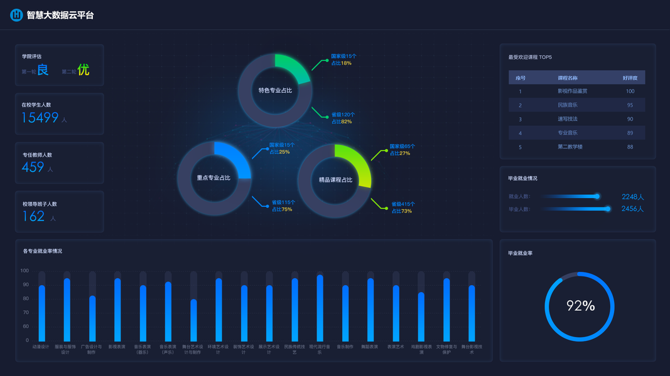Click the 舞台艺术设计与制作 bar
The image size is (670, 376).
[193, 320]
